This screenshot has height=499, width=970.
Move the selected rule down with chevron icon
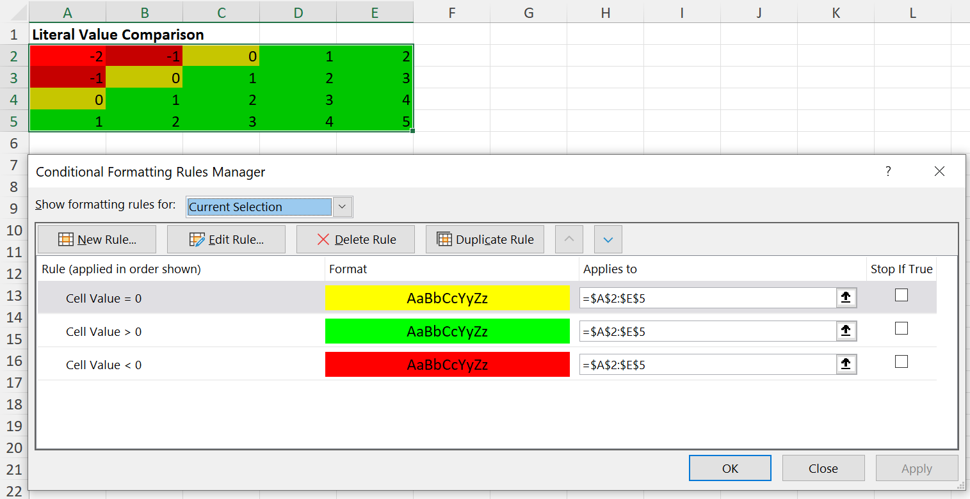607,239
